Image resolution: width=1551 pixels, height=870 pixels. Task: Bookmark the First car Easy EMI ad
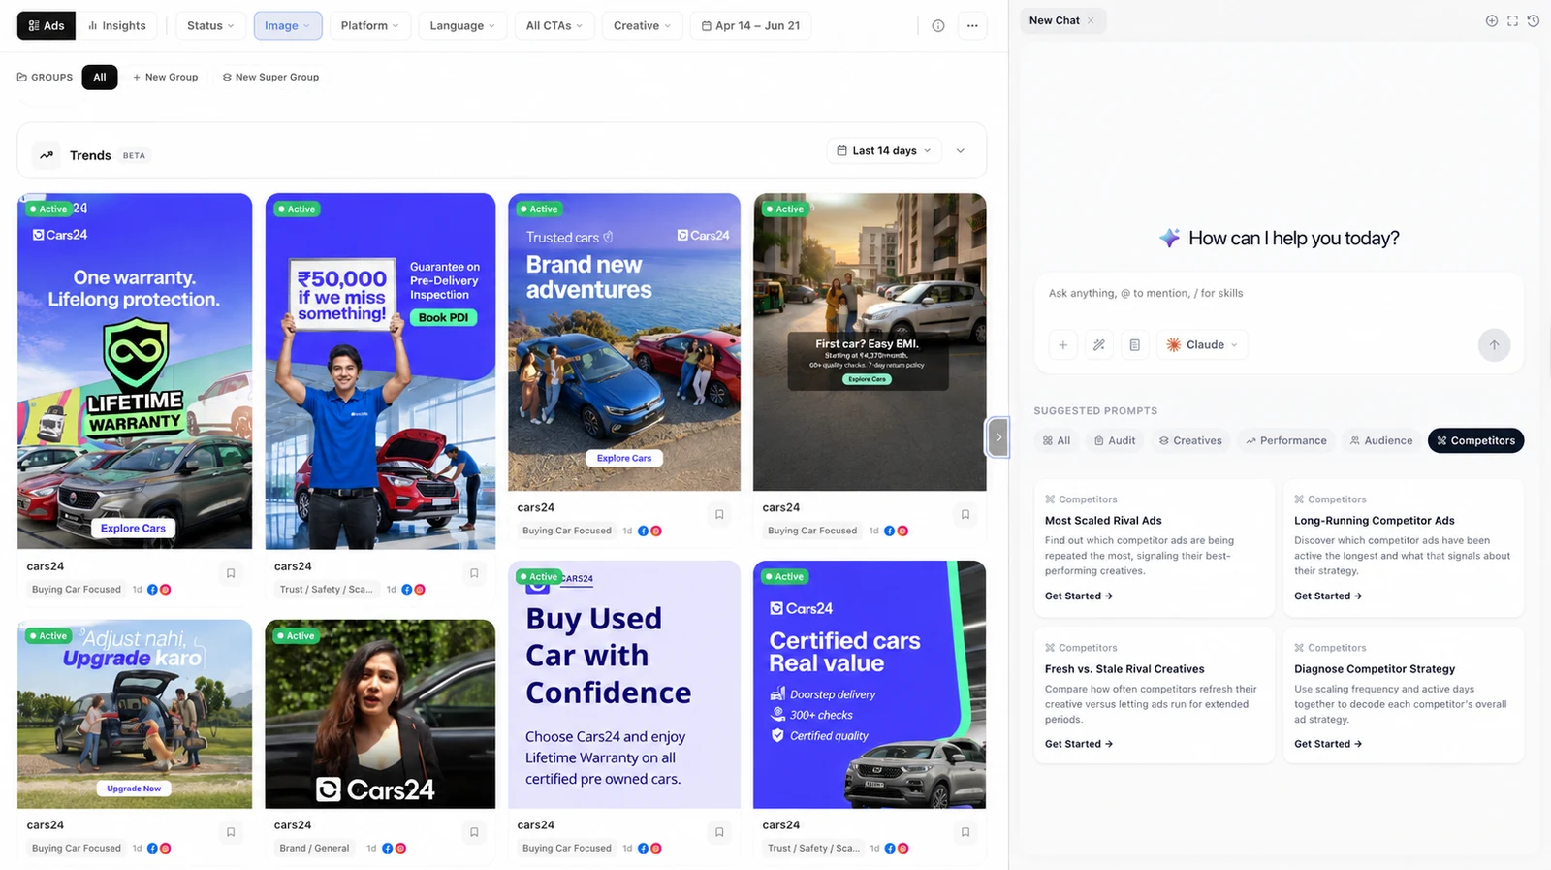pos(965,515)
